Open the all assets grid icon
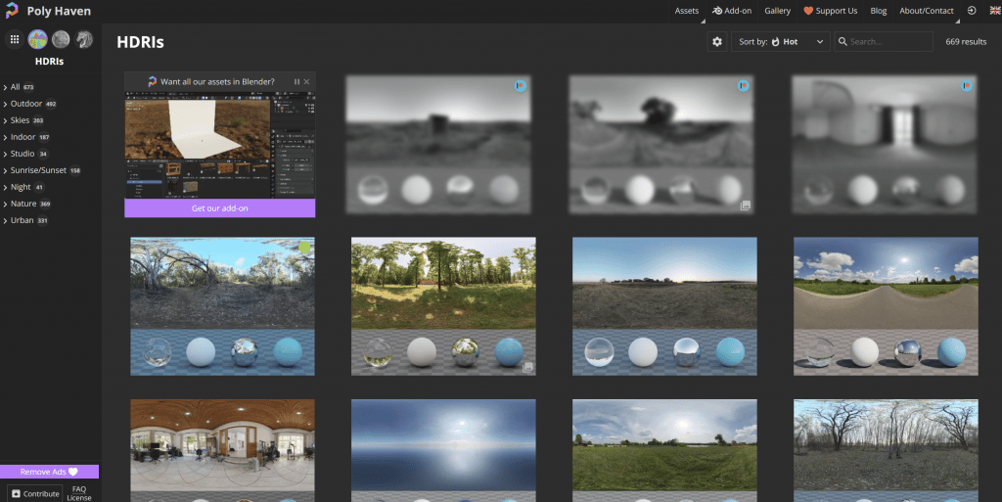This screenshot has height=502, width=1002. [14, 39]
